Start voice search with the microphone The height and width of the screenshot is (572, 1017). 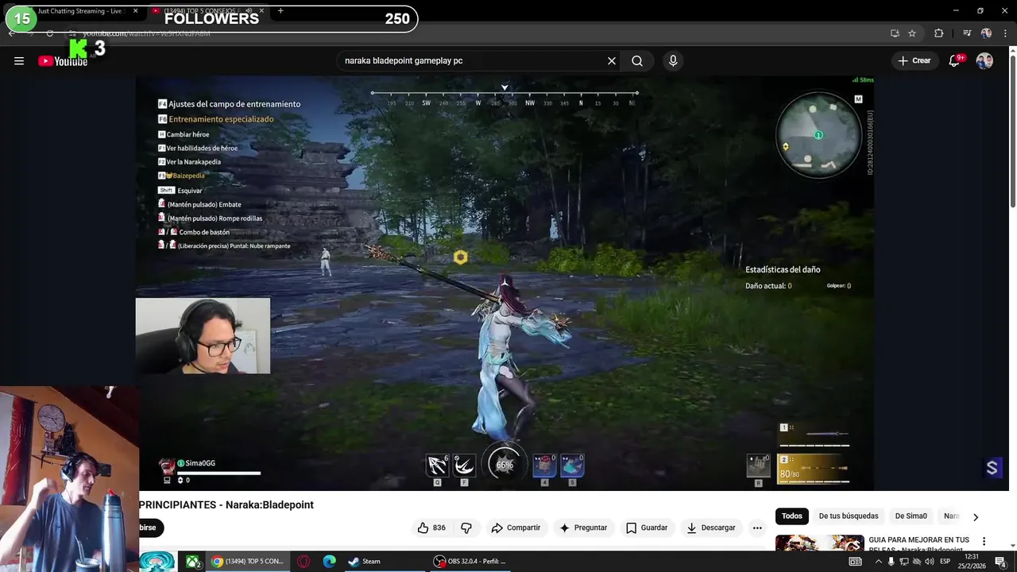click(x=673, y=60)
